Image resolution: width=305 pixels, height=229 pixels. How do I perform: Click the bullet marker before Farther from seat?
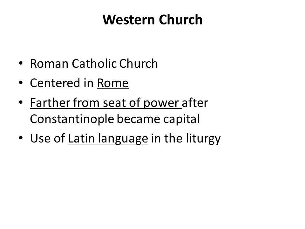click(21, 102)
